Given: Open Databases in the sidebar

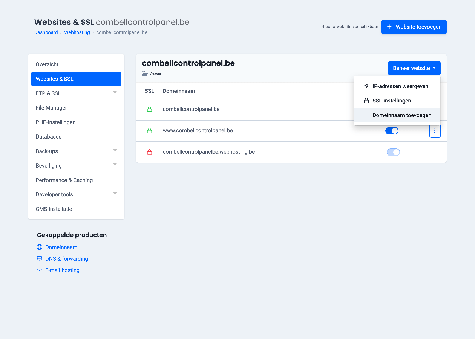Looking at the screenshot, I should pos(76,137).
